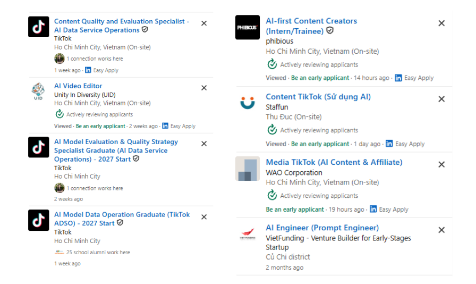Dismiss the Media TikTok job listing
476x284 pixels.
(441, 164)
